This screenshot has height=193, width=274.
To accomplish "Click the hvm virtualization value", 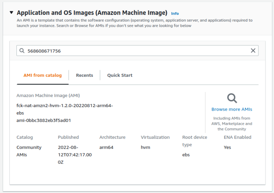I will tap(146, 147).
